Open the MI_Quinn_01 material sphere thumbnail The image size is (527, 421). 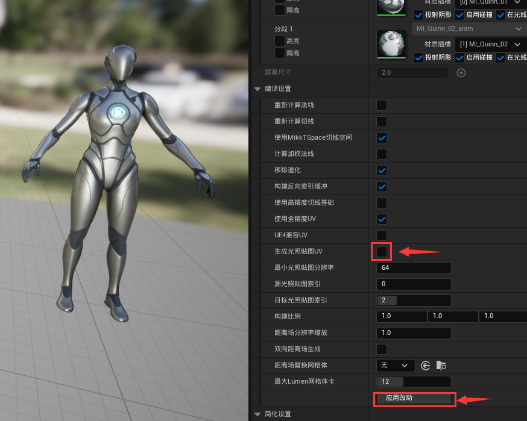391,7
